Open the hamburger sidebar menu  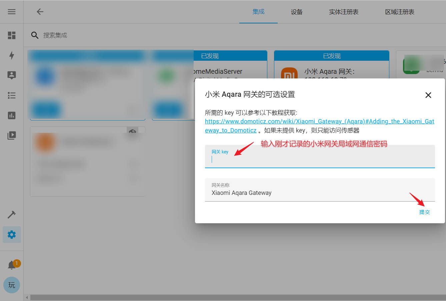[12, 12]
